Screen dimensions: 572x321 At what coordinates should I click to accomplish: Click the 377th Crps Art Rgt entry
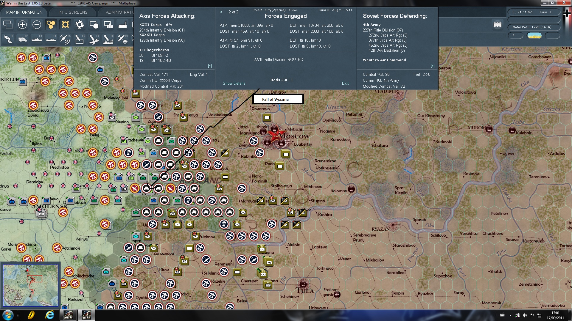(x=388, y=40)
